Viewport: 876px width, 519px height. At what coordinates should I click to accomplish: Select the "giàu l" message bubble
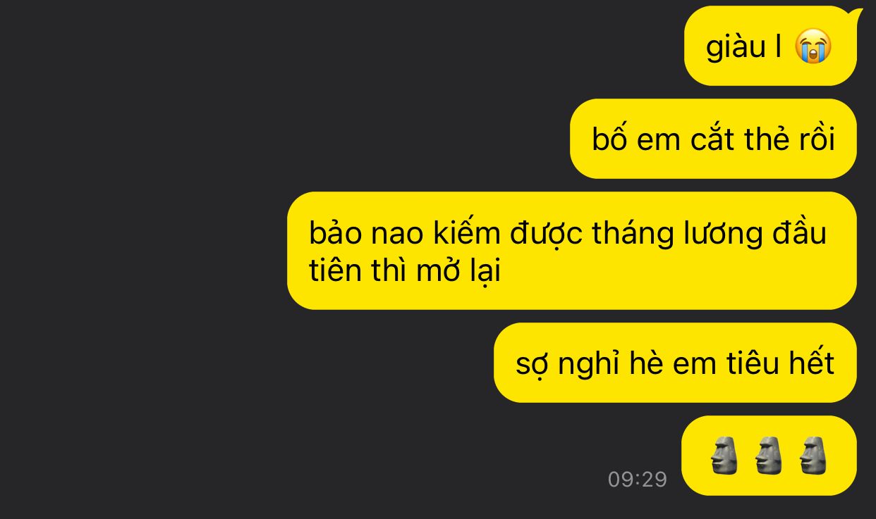coord(770,46)
